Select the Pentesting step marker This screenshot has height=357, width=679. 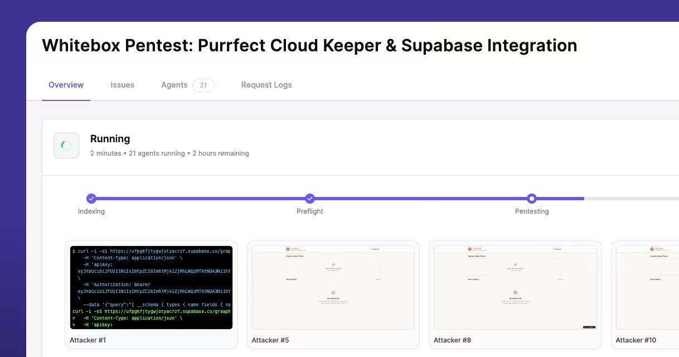pos(532,198)
